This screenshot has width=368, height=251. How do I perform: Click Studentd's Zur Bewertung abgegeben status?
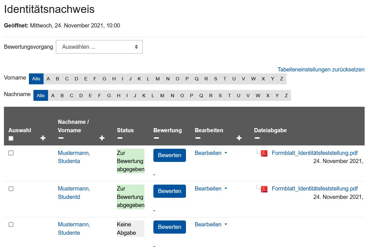(x=131, y=197)
